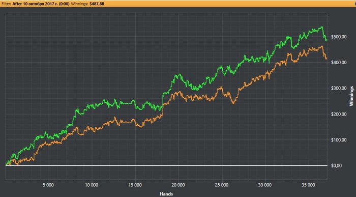The width and height of the screenshot is (356, 197).
Task: Click the green line's peak near 36 500 hands
Action: (x=322, y=27)
